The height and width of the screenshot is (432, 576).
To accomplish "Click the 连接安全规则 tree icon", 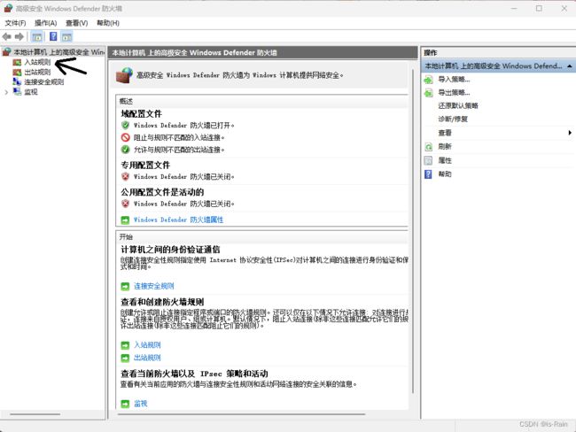I will 17,81.
